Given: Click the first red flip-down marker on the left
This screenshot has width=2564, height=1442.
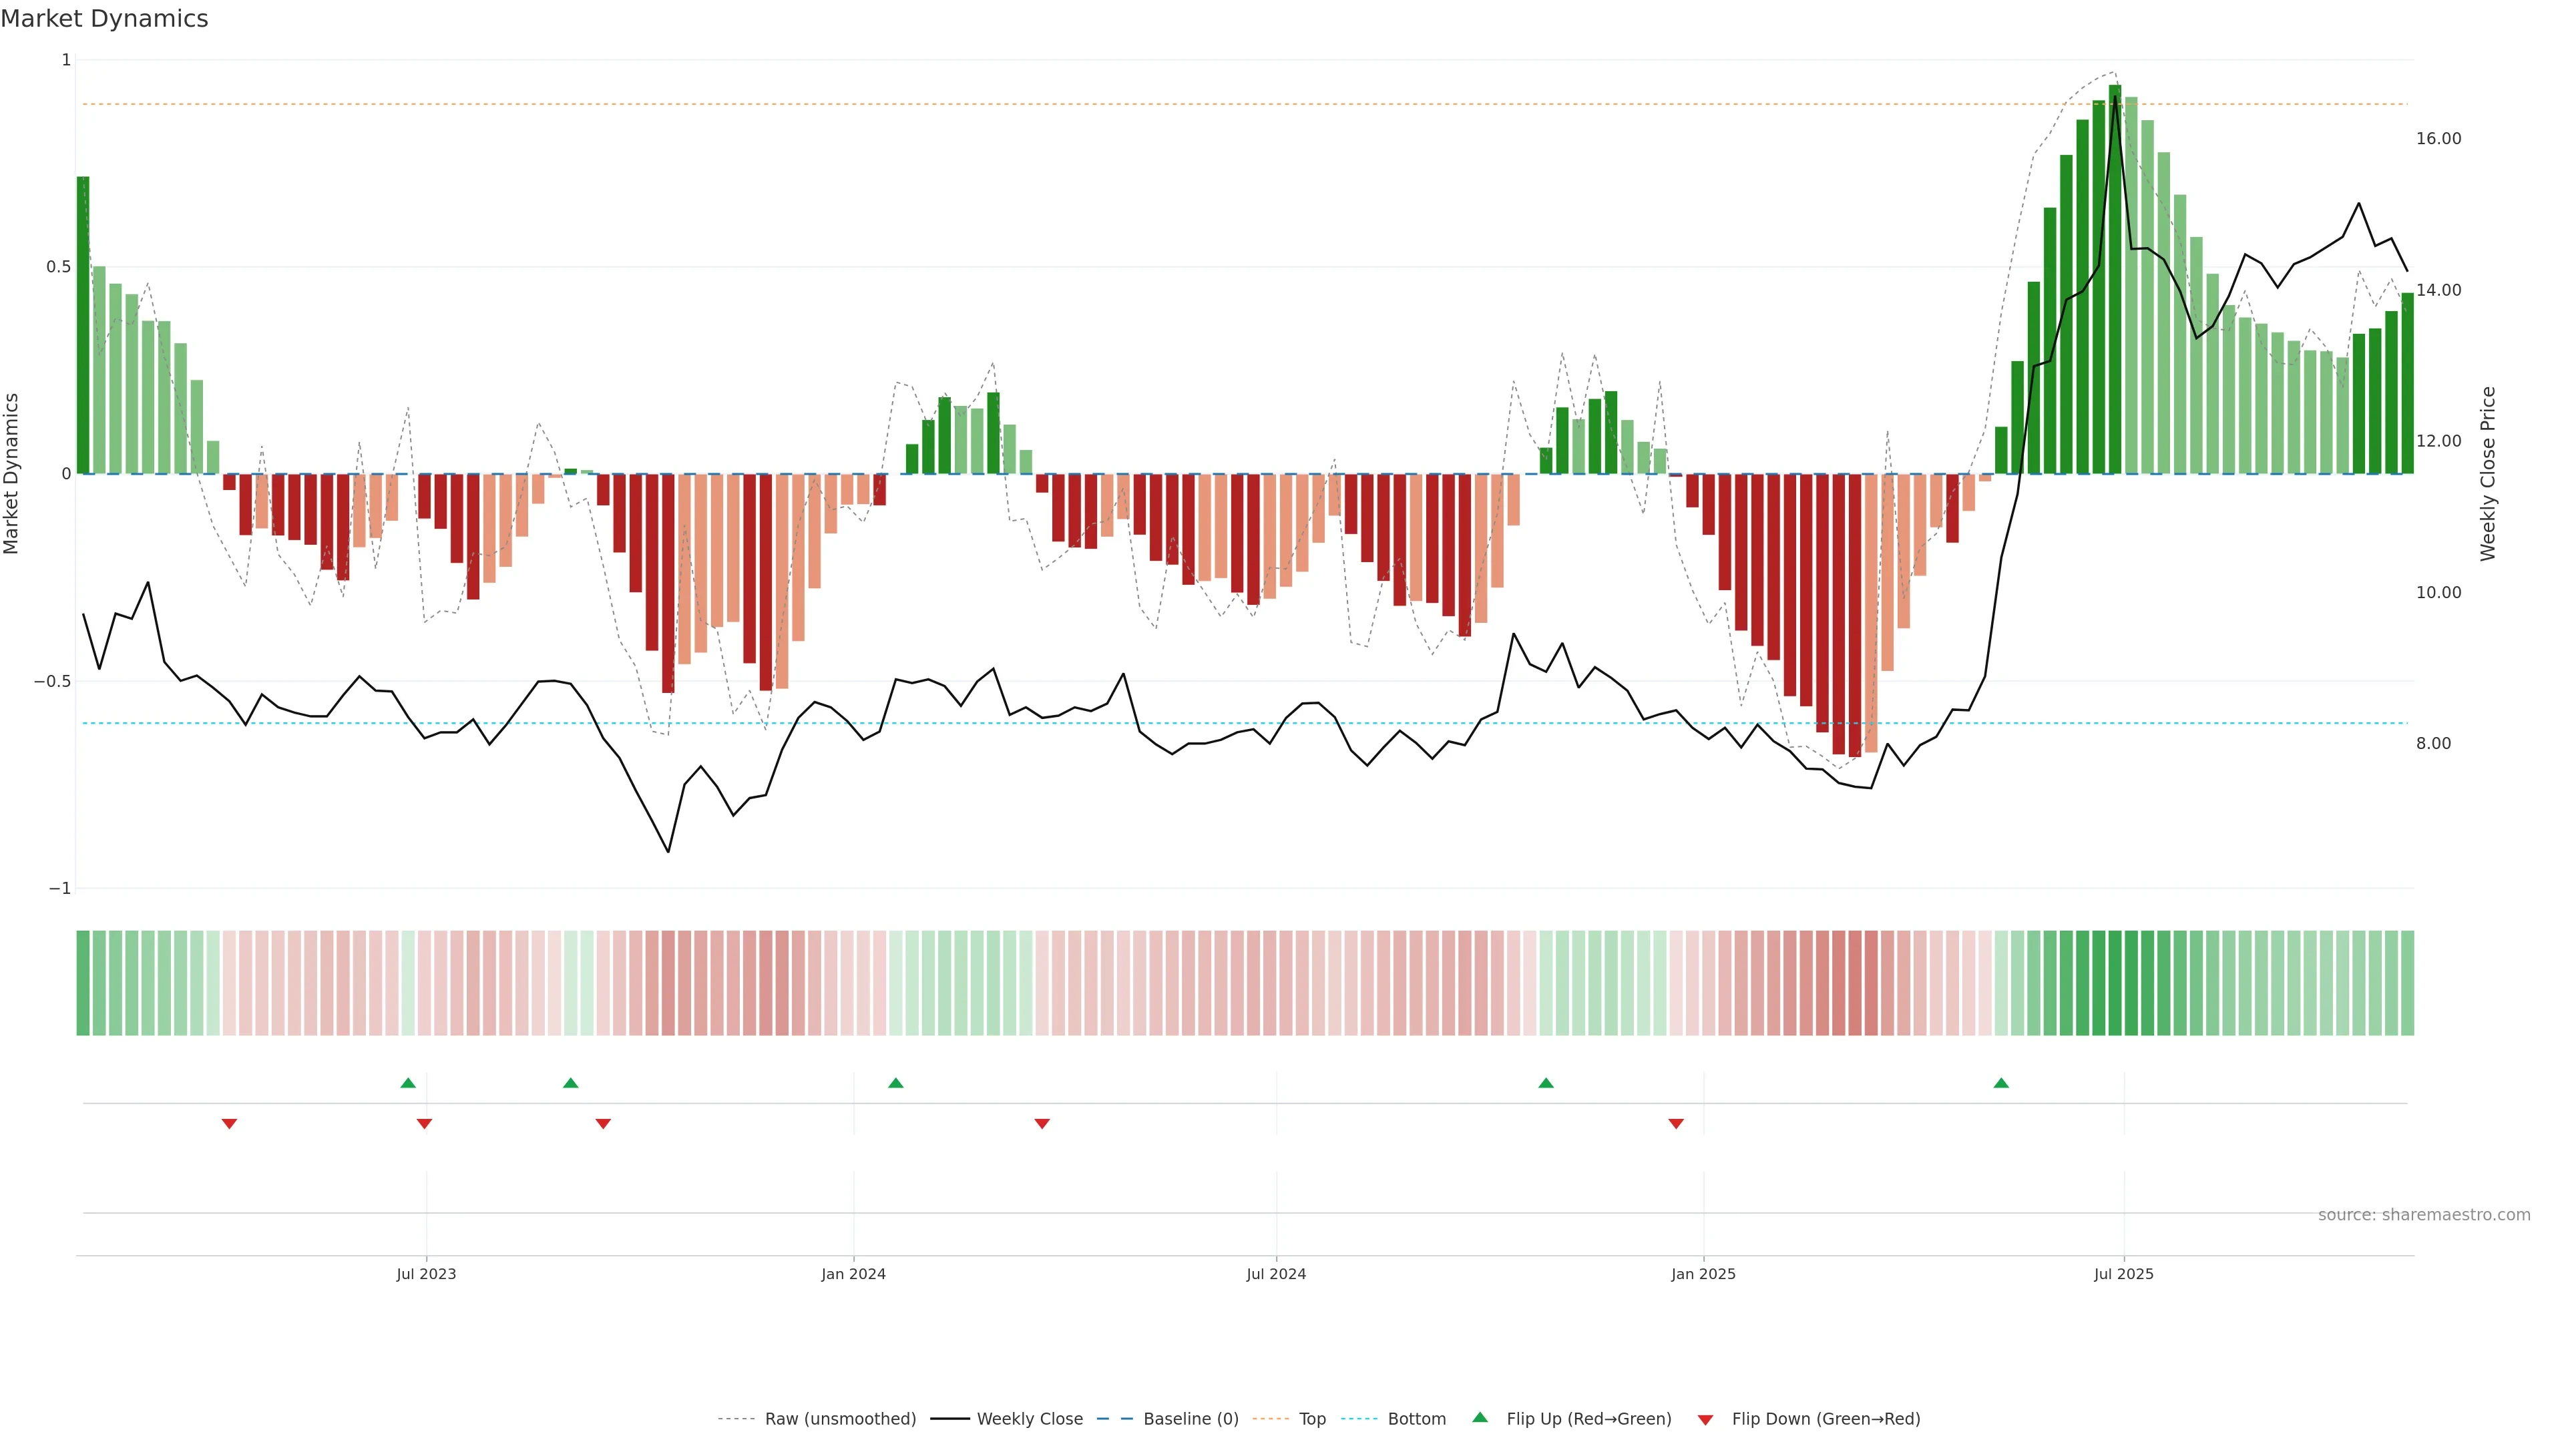Looking at the screenshot, I should (x=229, y=1124).
